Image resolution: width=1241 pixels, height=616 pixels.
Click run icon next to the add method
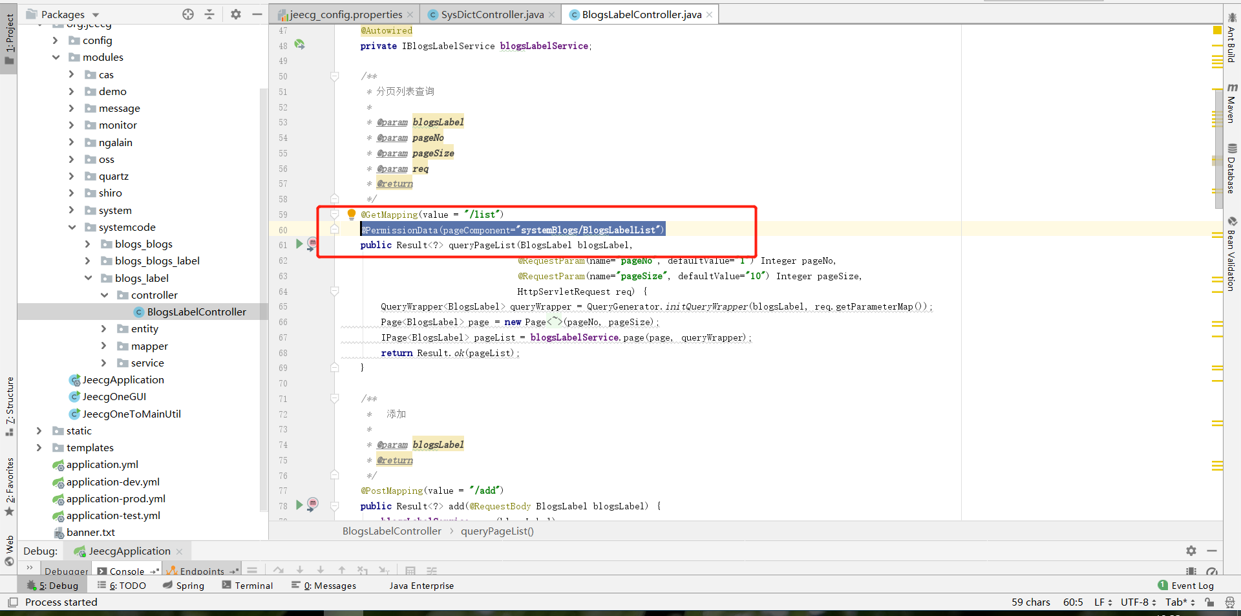298,506
